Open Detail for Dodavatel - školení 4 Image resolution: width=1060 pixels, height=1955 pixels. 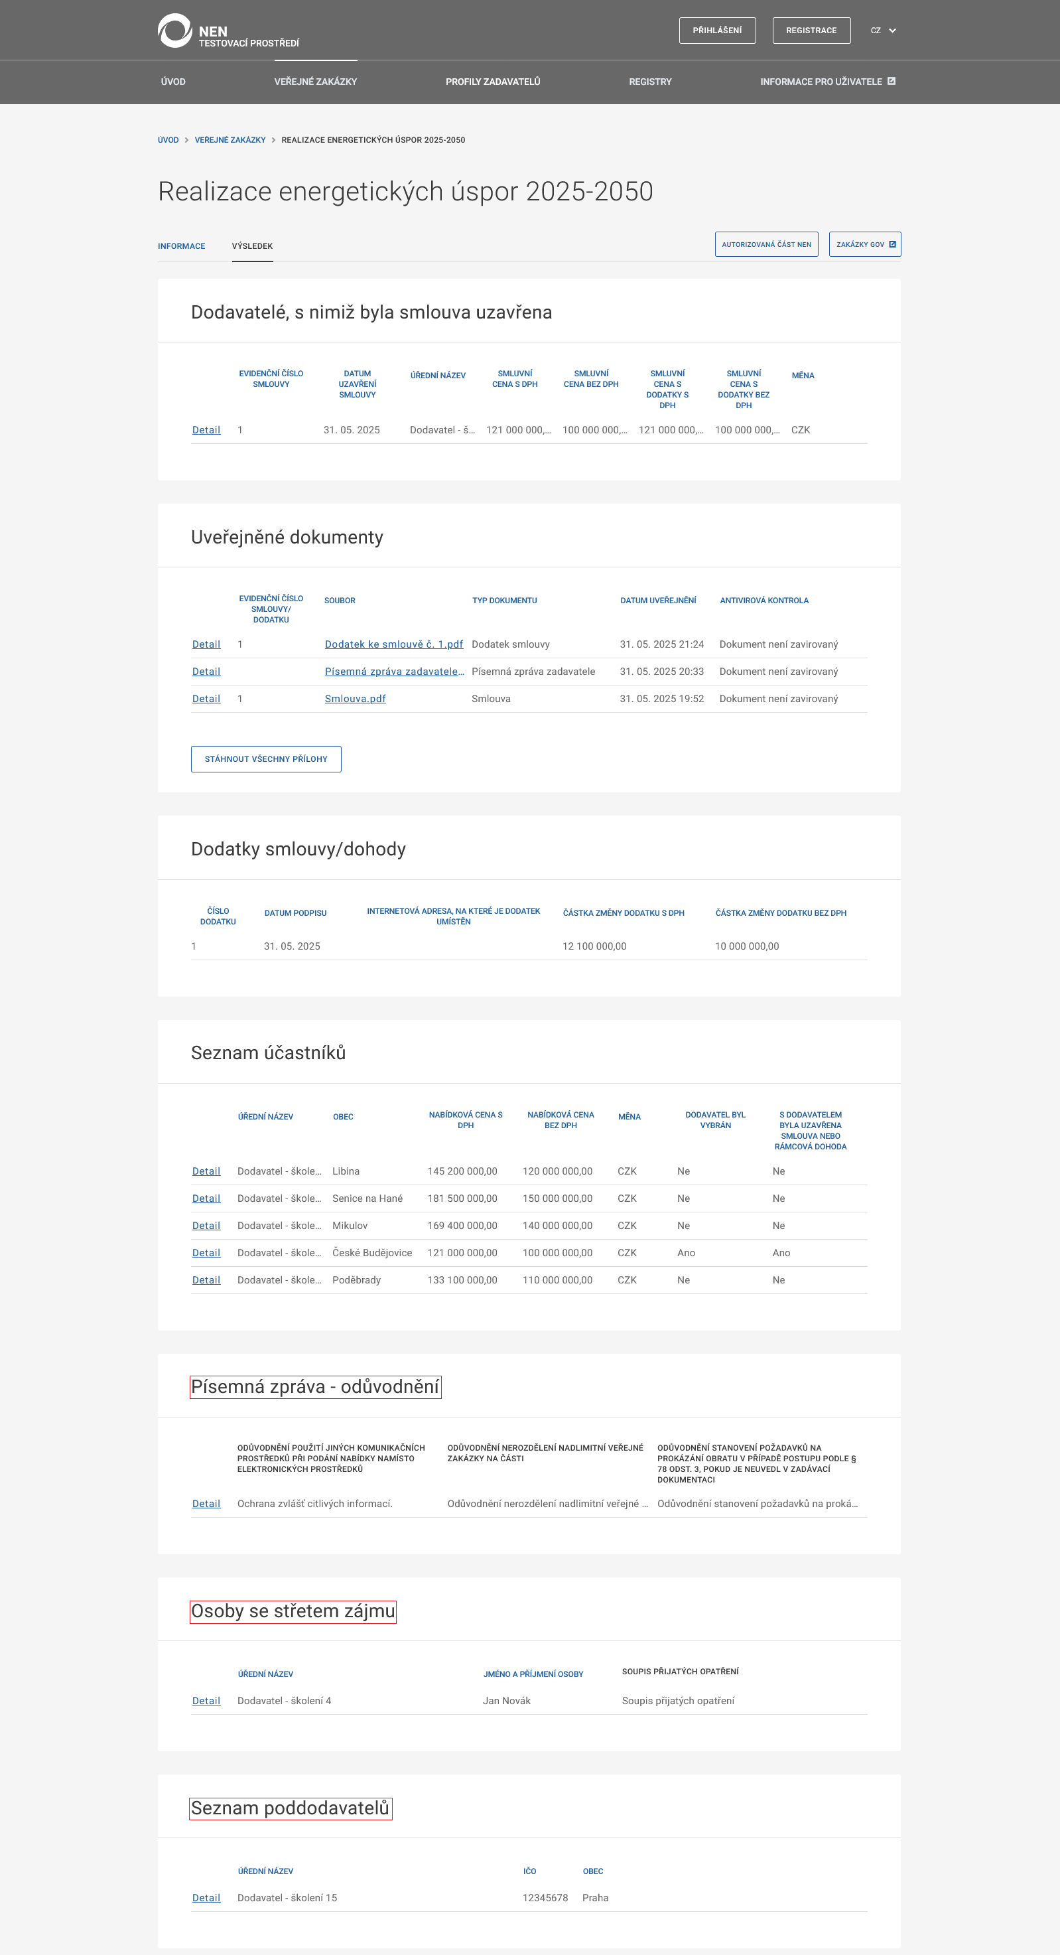click(x=206, y=1701)
